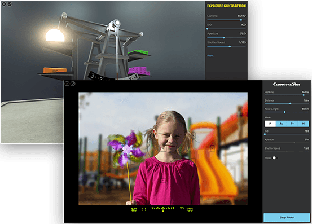
Task: Click the green shutter speed readout 60
Action: 134,209
